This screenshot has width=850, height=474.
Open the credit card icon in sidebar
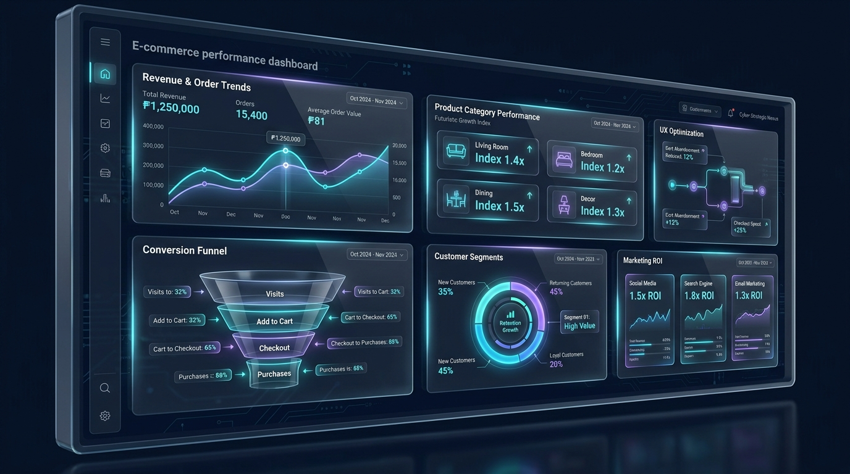[105, 173]
